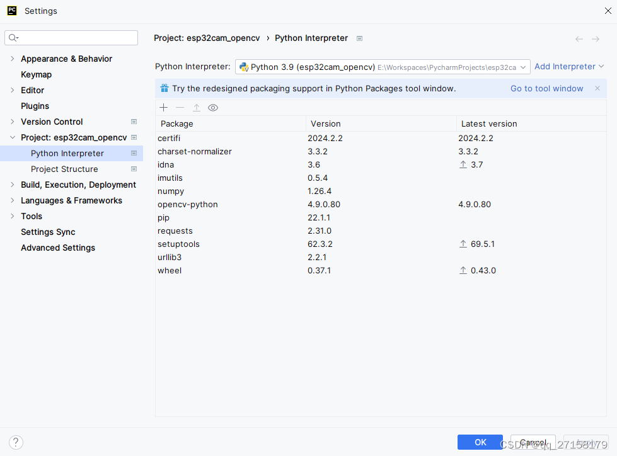Click the PyCharm logo in title bar

[x=12, y=11]
